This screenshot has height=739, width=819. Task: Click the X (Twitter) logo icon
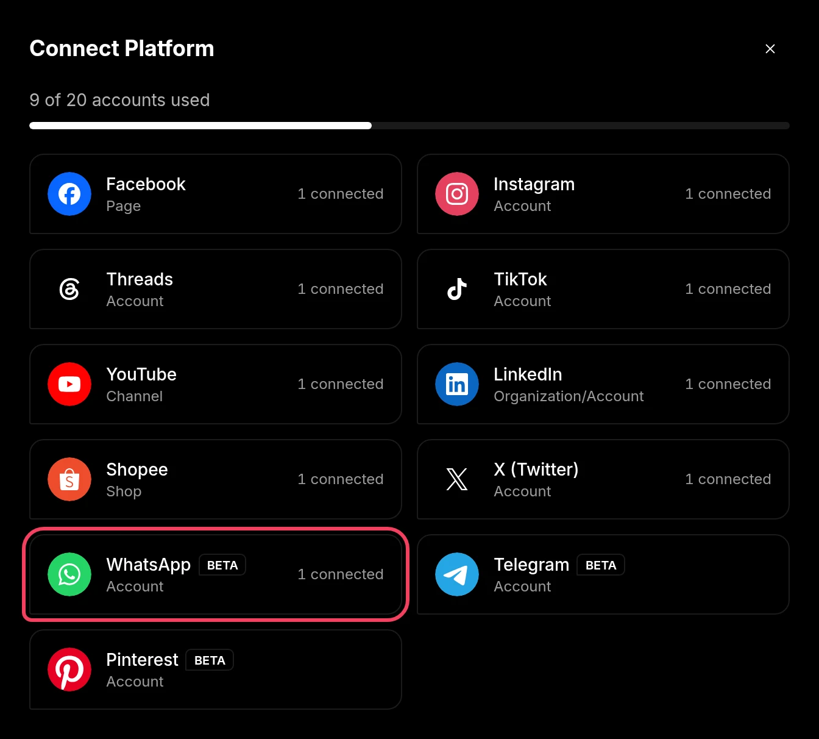coord(457,479)
